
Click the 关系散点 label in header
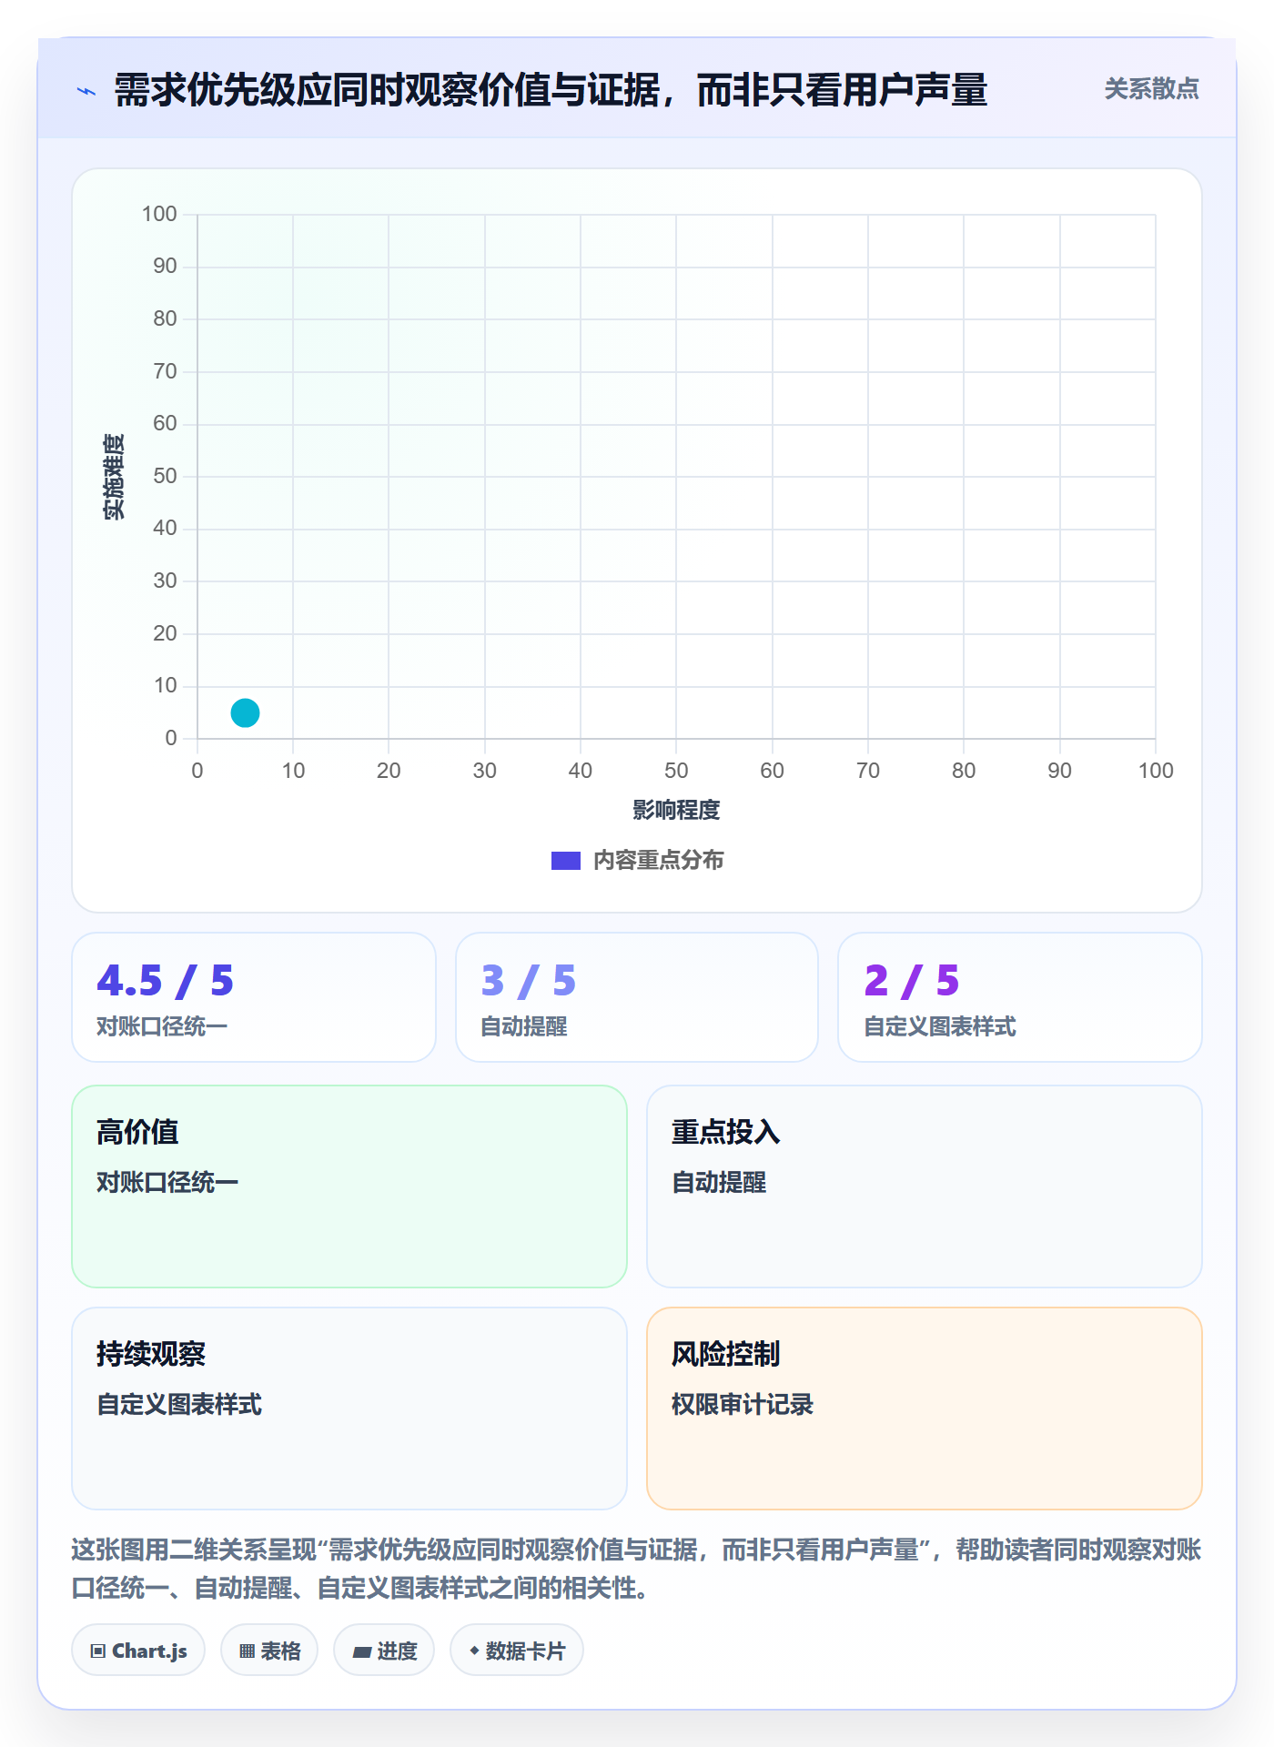tap(1151, 89)
